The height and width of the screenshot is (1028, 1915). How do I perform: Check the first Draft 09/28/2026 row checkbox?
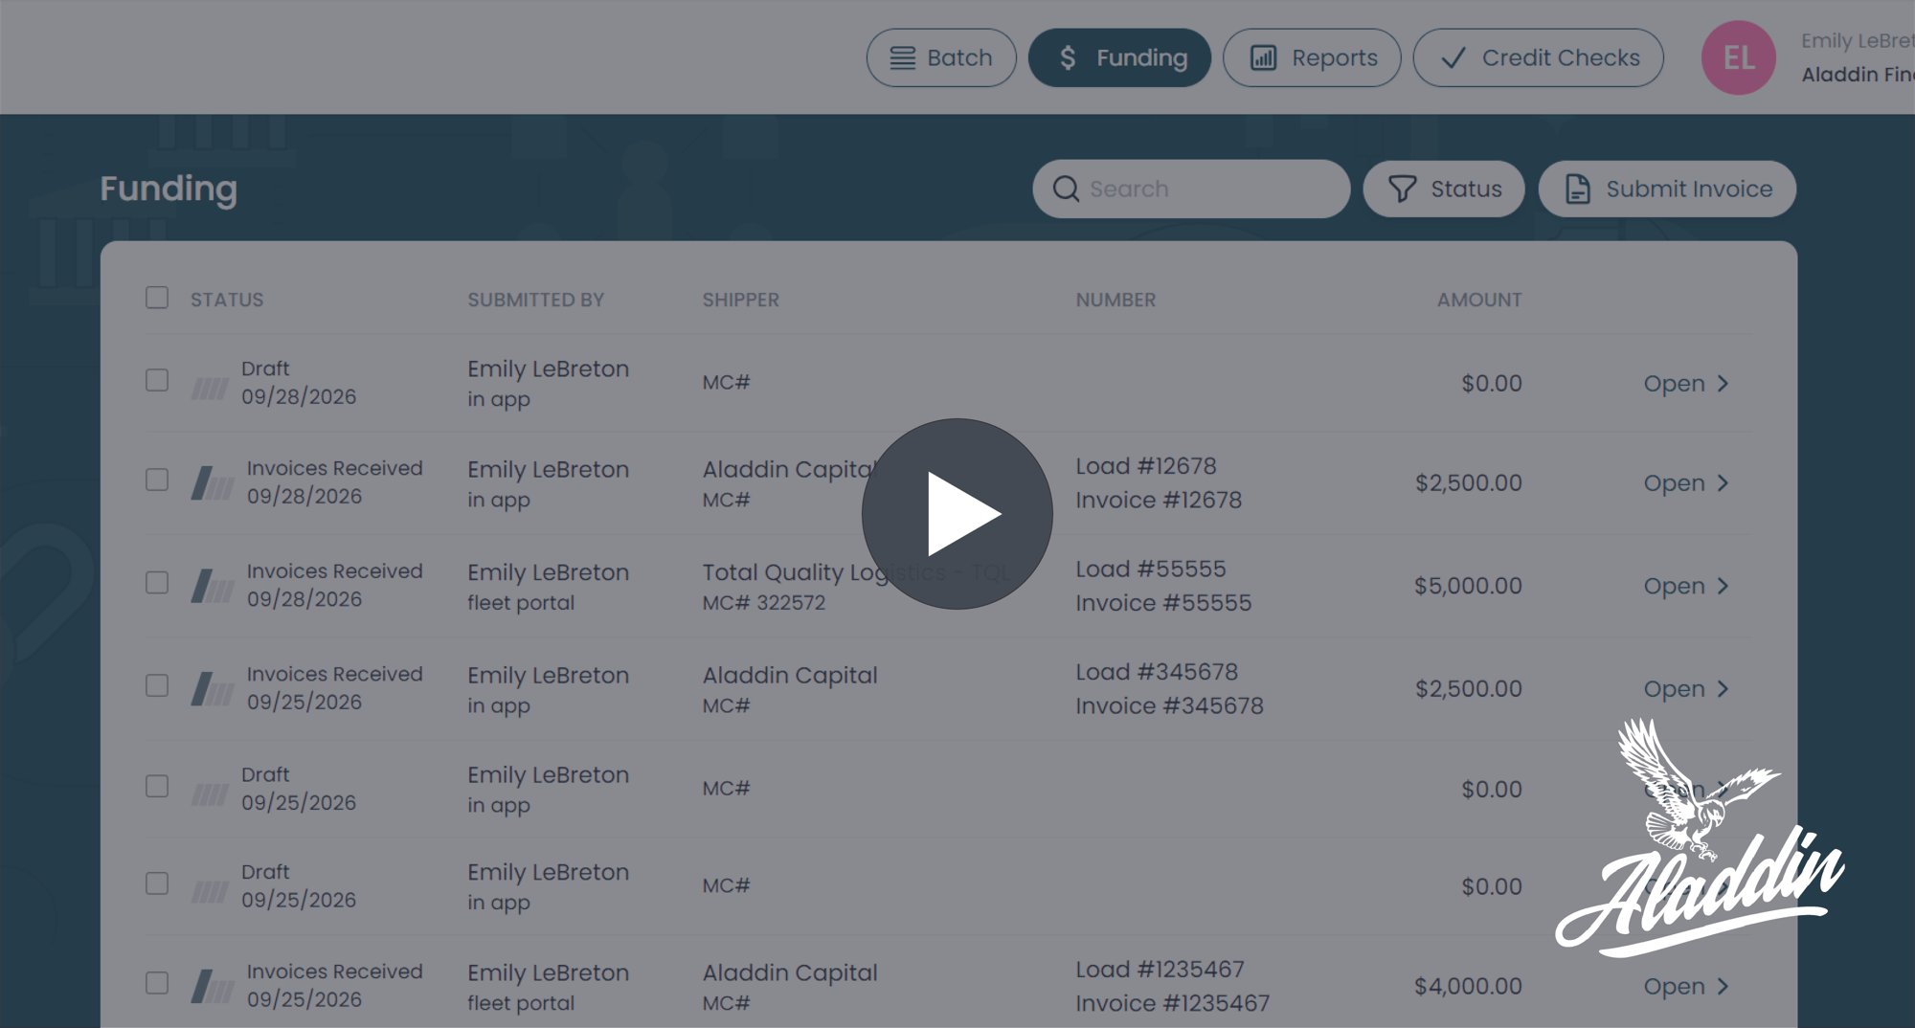click(157, 380)
